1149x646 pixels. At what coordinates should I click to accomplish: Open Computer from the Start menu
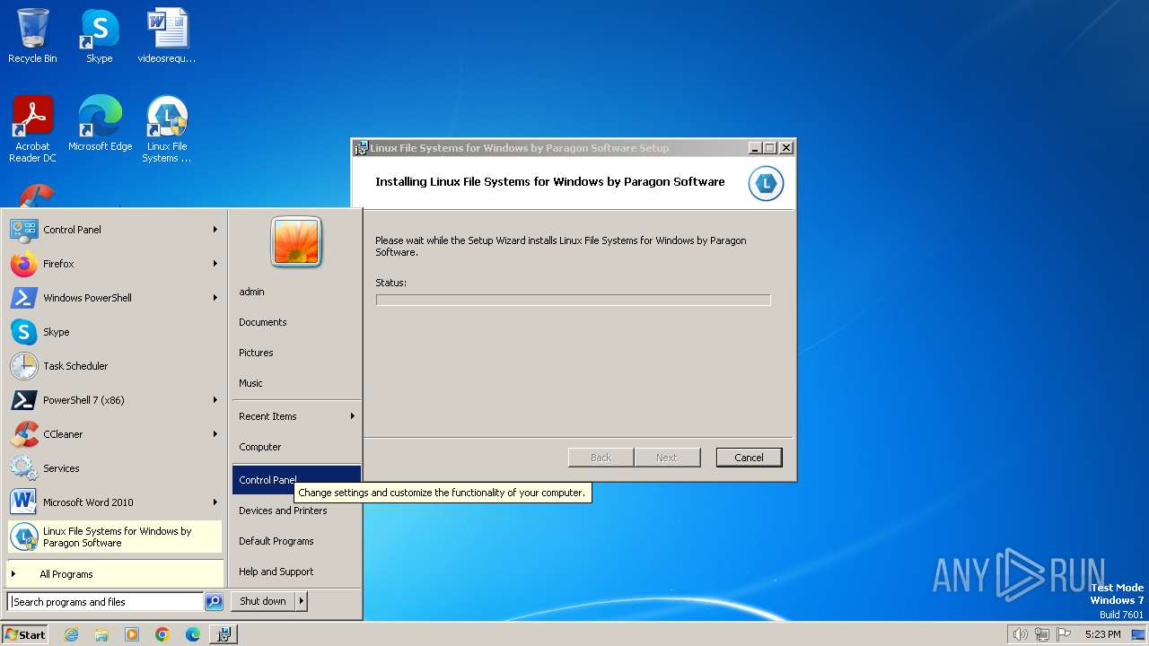pyautogui.click(x=260, y=447)
